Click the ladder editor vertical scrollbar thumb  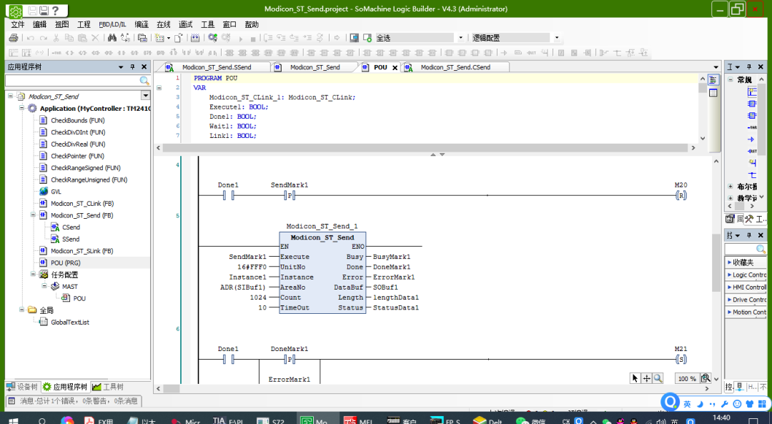pyautogui.click(x=716, y=262)
